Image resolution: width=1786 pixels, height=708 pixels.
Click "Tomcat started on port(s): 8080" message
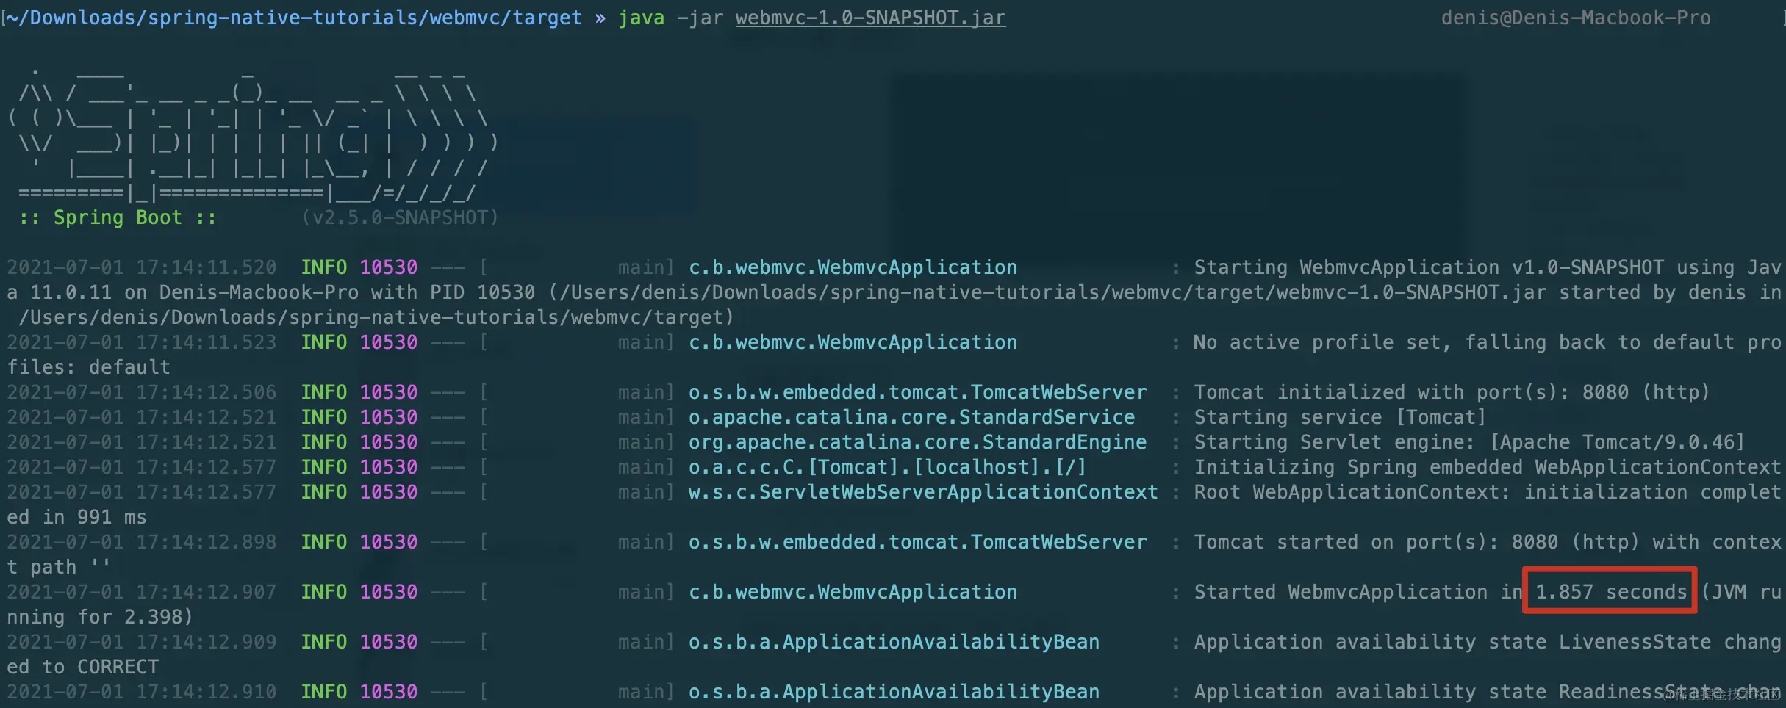[1376, 542]
